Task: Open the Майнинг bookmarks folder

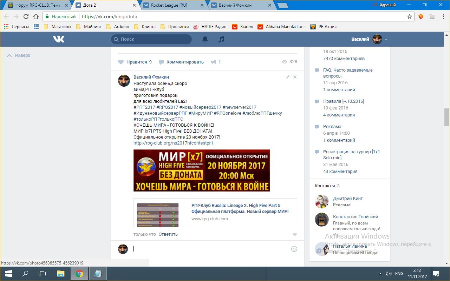Action: pyautogui.click(x=89, y=27)
